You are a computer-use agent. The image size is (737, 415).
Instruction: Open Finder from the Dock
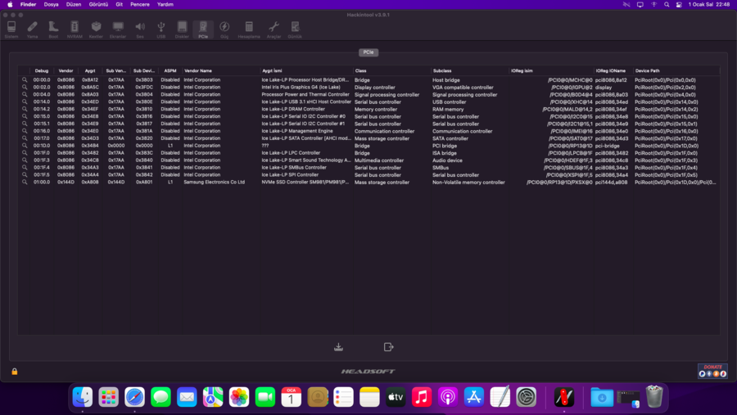(83, 397)
